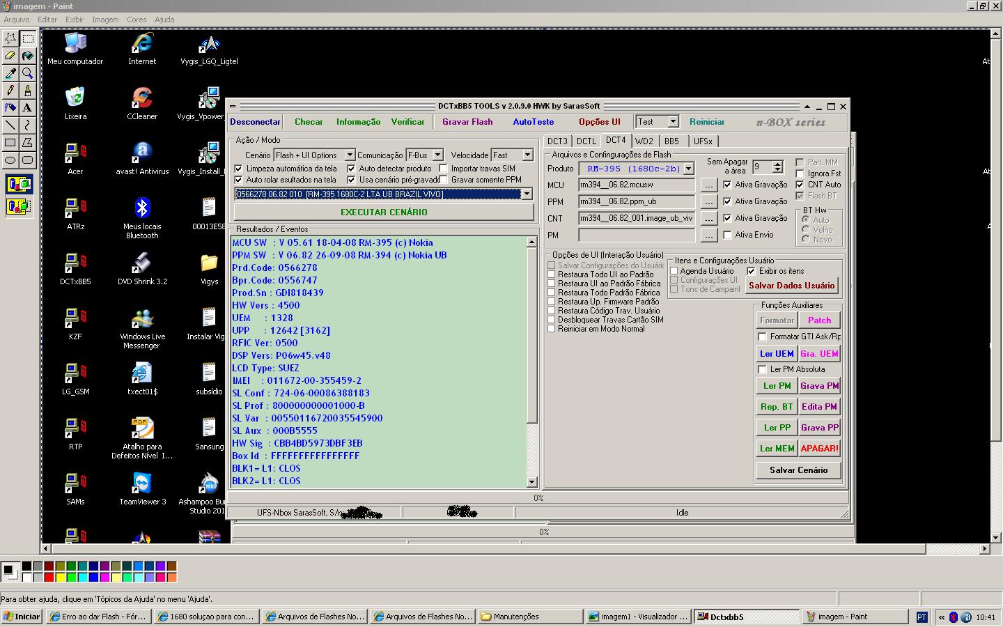The width and height of the screenshot is (1003, 627).
Task: Click the Meus locais Bluetooth icon
Action: tap(142, 217)
